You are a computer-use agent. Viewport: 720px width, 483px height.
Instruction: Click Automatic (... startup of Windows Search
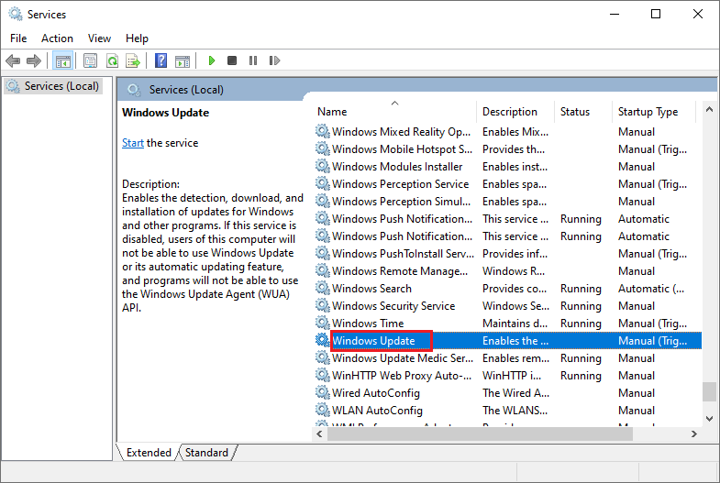pos(651,289)
